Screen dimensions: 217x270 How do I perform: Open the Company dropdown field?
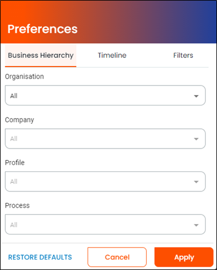[105, 139]
